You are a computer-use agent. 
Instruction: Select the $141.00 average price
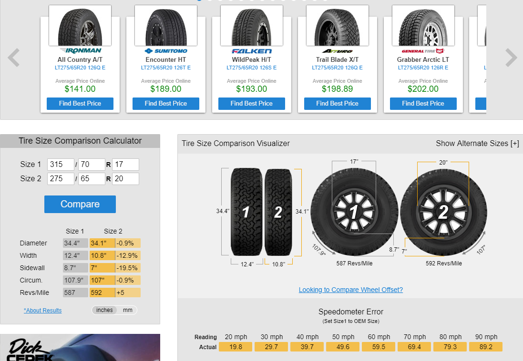[x=80, y=89]
